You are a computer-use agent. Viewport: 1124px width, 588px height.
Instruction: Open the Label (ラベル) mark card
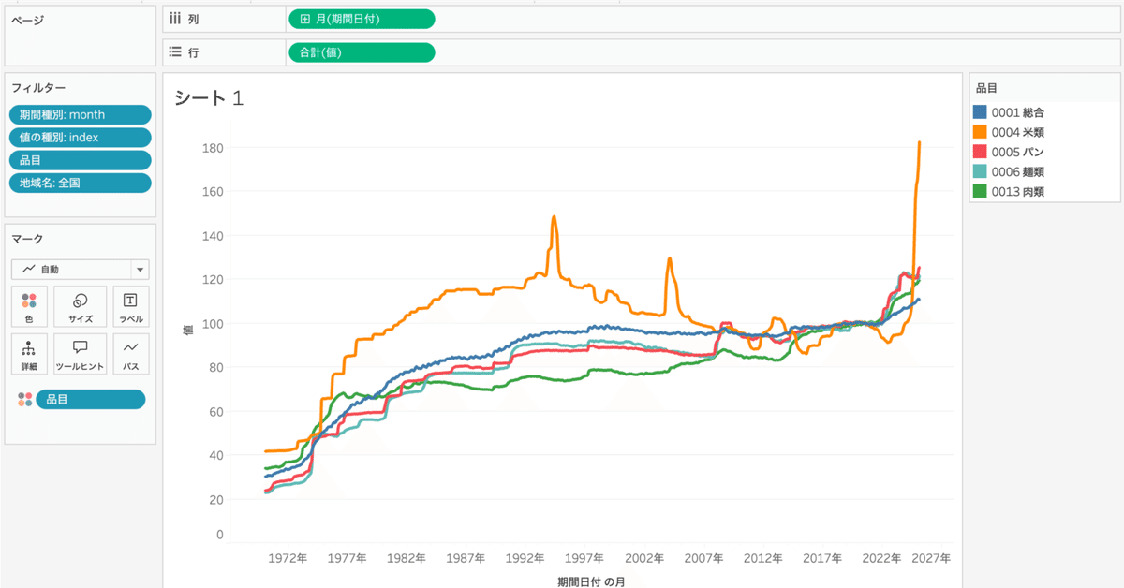point(130,307)
